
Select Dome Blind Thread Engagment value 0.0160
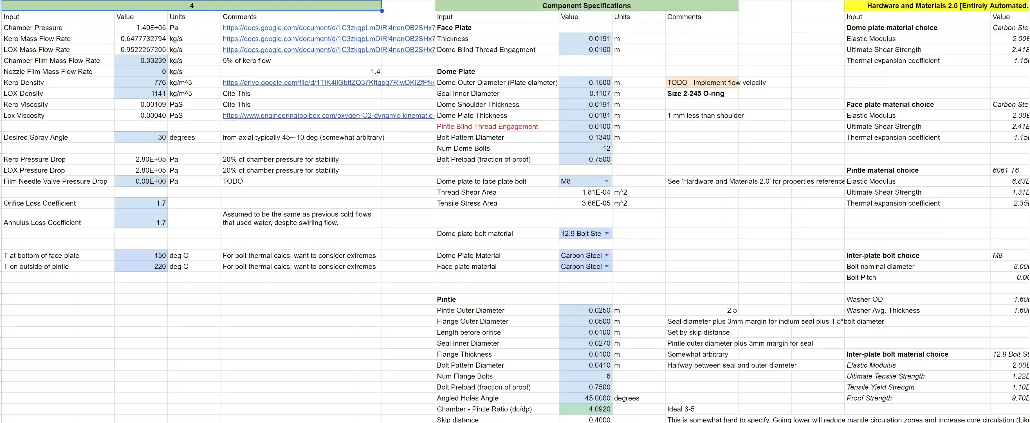click(x=585, y=49)
